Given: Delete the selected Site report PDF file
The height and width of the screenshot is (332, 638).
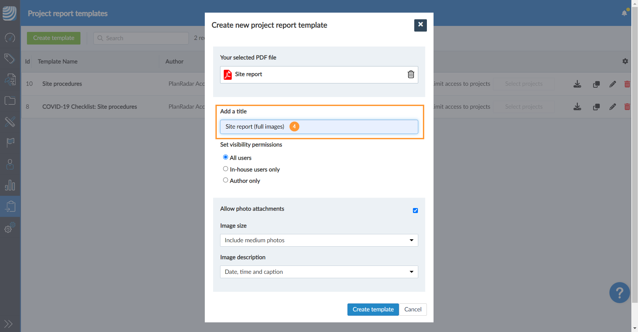Looking at the screenshot, I should click(x=411, y=74).
